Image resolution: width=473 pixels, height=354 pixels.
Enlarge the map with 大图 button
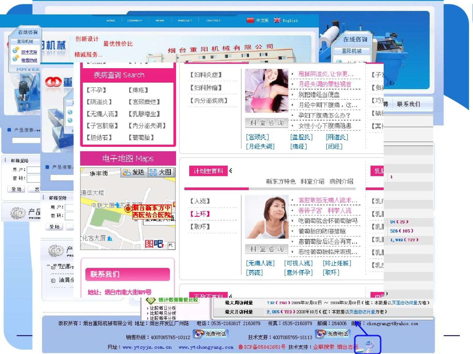pyautogui.click(x=161, y=172)
